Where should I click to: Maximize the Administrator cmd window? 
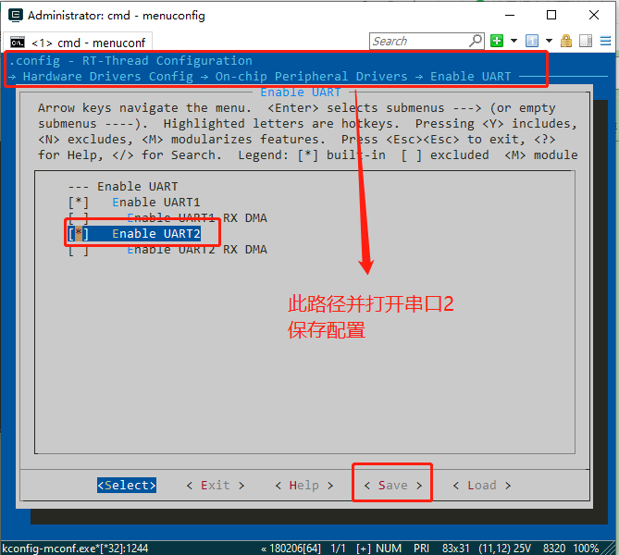[551, 15]
